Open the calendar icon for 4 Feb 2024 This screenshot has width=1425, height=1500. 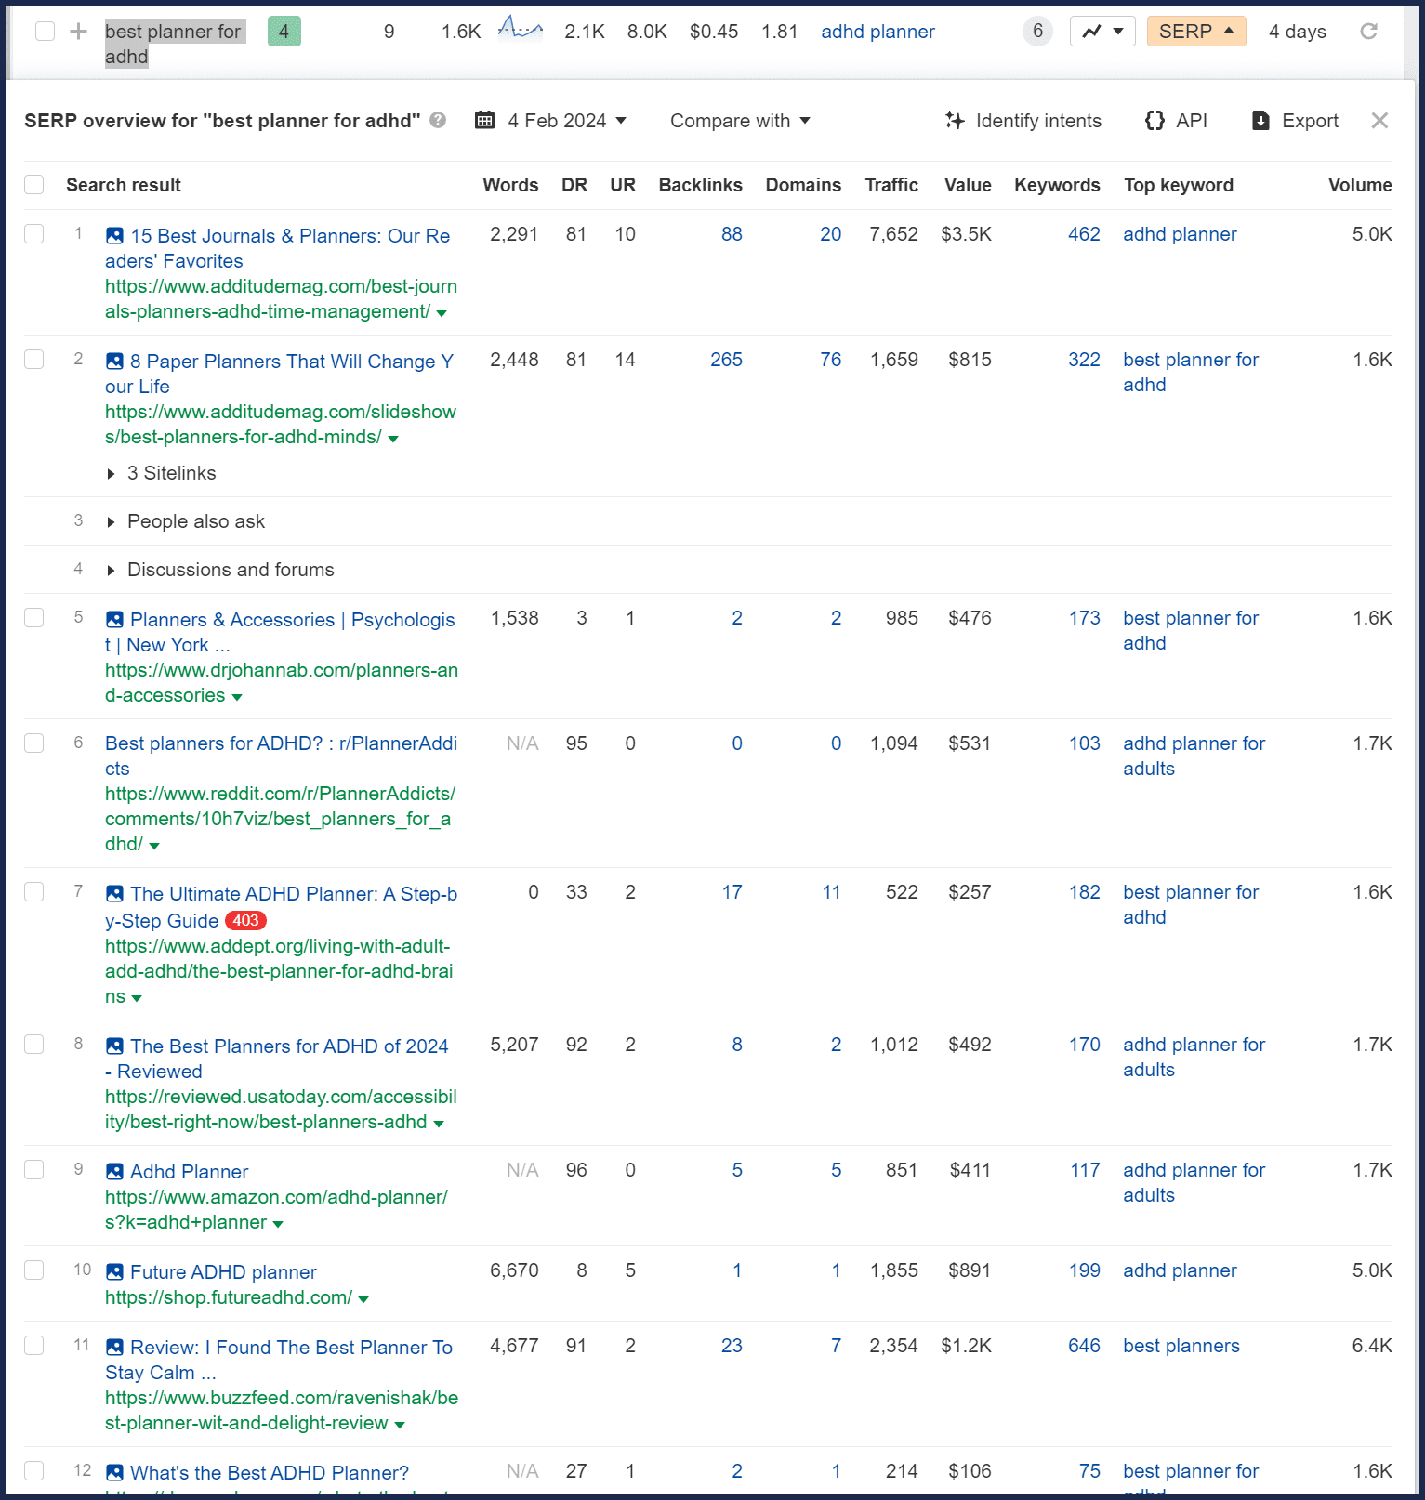[x=484, y=120]
